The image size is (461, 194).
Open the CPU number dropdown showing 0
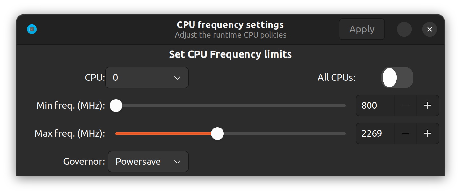click(147, 78)
